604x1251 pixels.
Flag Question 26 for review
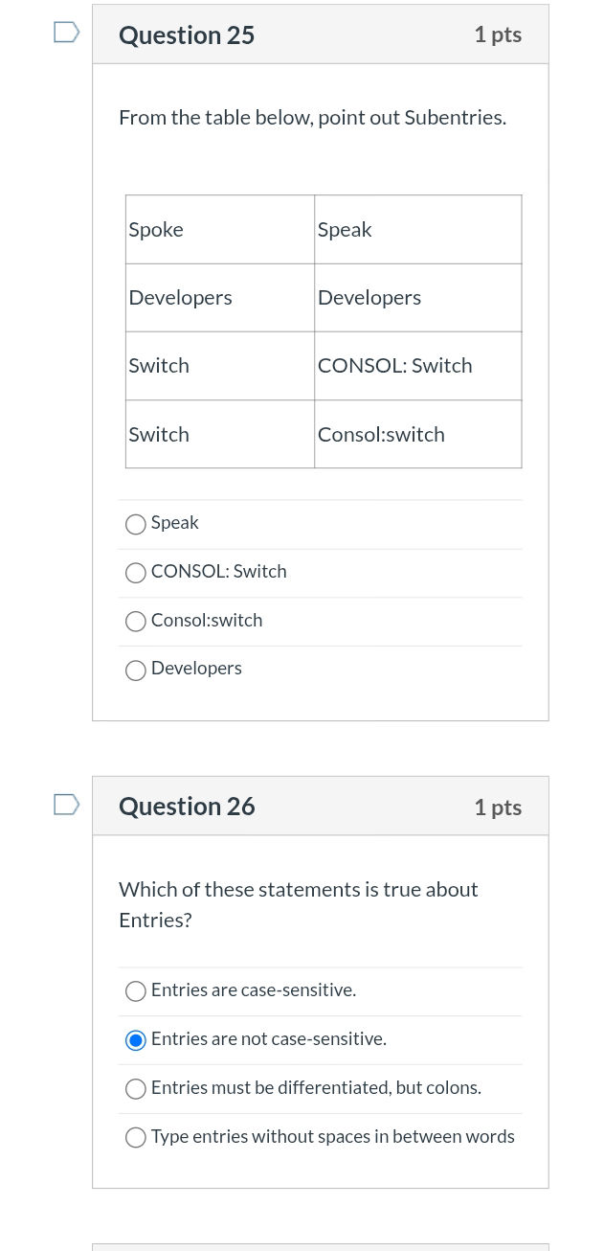click(65, 805)
